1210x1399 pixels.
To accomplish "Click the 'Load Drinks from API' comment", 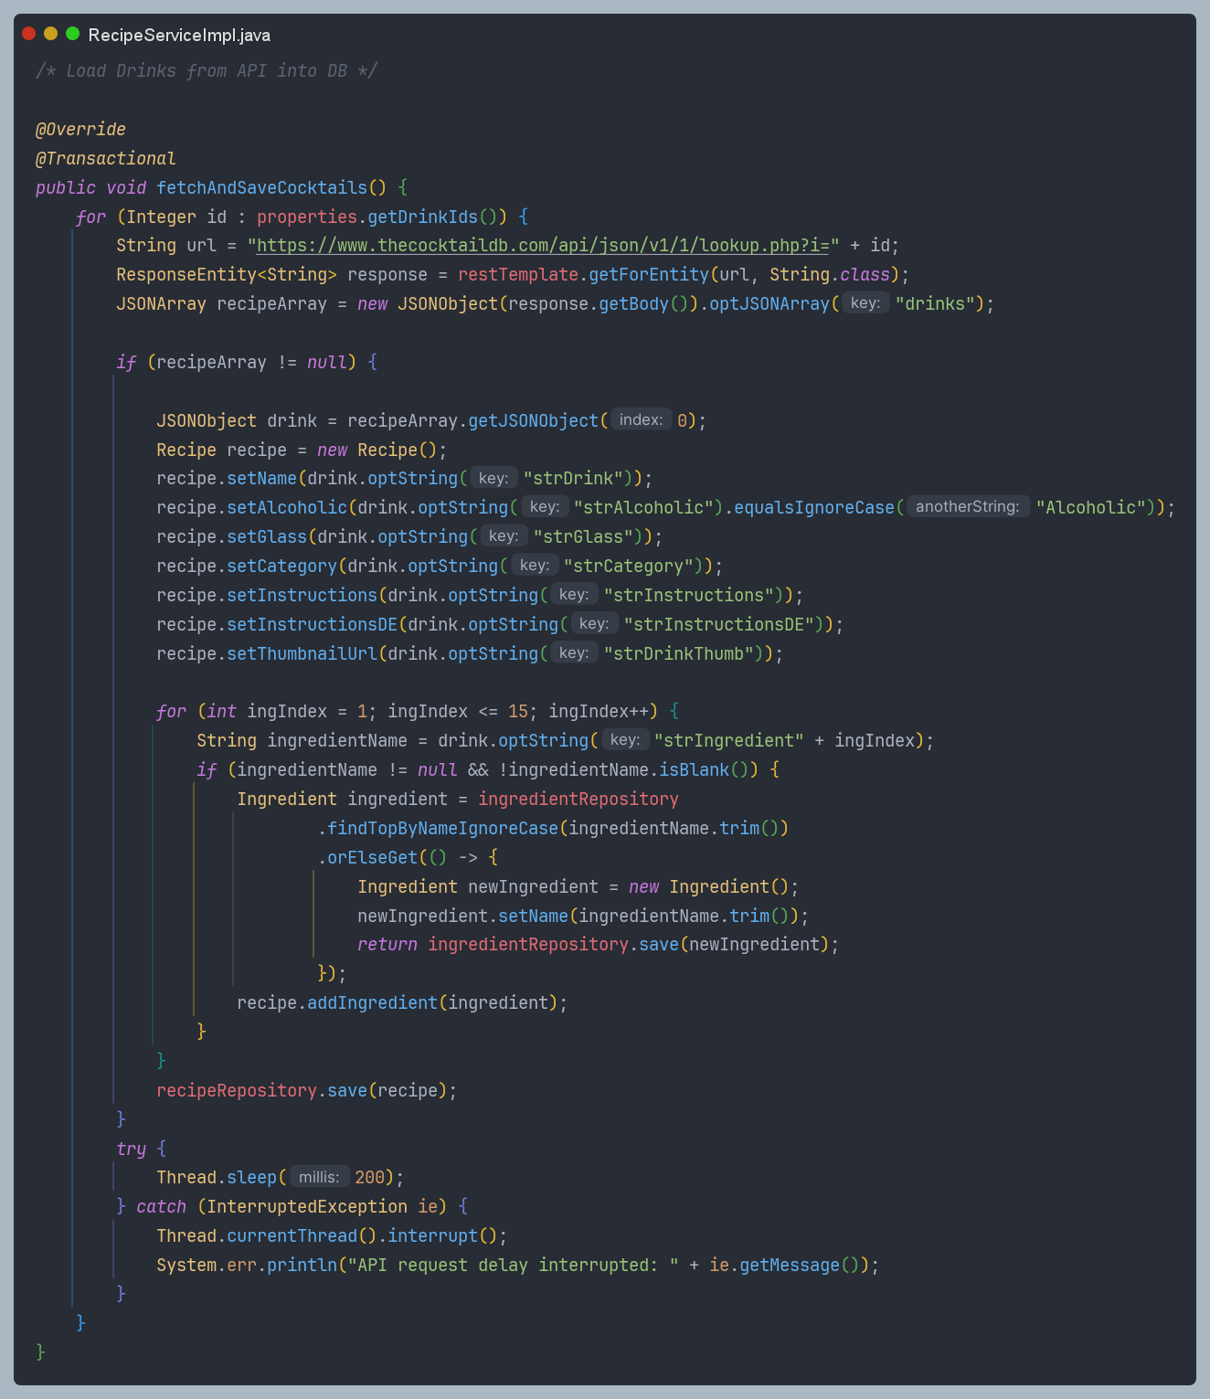I will 207,70.
